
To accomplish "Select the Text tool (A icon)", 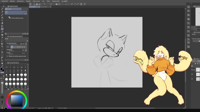I will (2, 52).
